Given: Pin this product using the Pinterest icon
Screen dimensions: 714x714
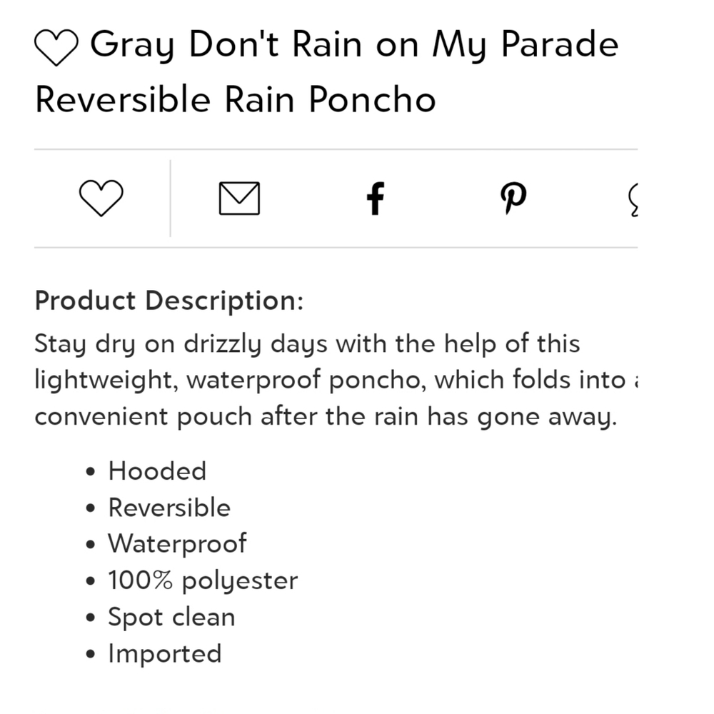Looking at the screenshot, I should (x=513, y=198).
